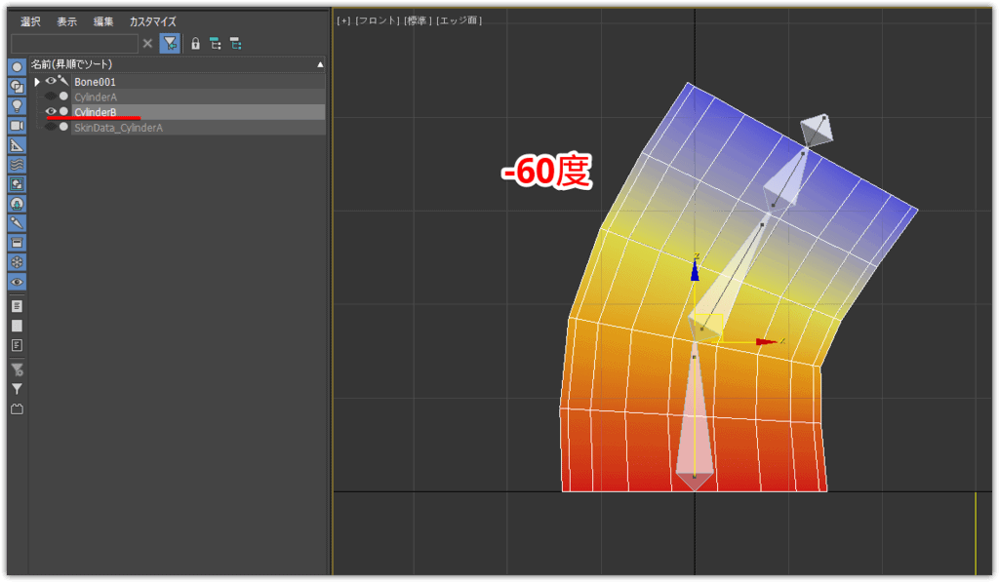Toggle the helpers display filter icon
Image resolution: width=999 pixels, height=582 pixels.
17,145
